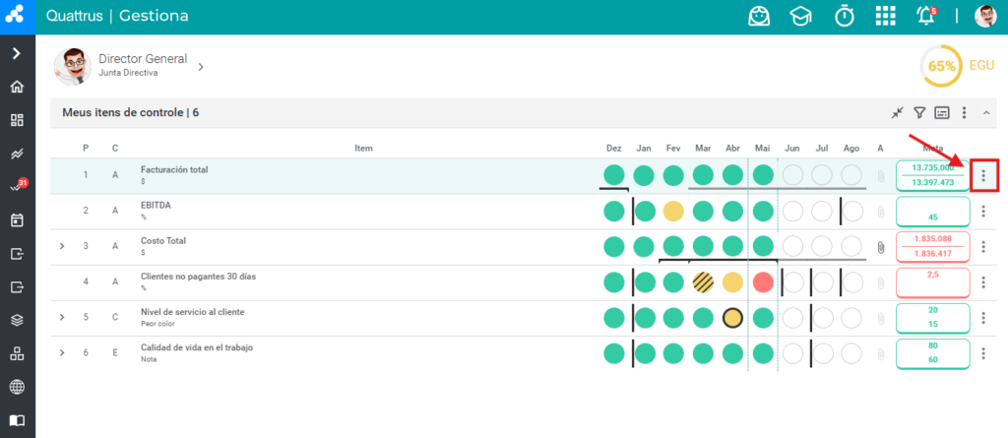Collapse the Meus itens de controle panel
This screenshot has width=1008, height=438.
[986, 113]
